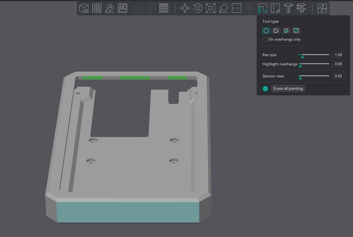Click the dimmed Mesh boolean icon

pyautogui.click(x=249, y=8)
